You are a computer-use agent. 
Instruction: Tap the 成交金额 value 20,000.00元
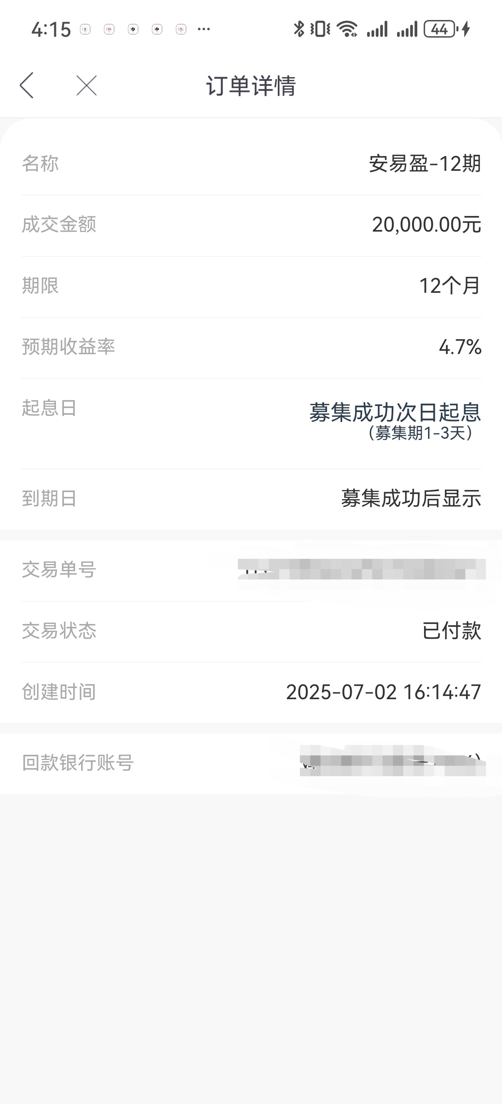[x=426, y=224]
